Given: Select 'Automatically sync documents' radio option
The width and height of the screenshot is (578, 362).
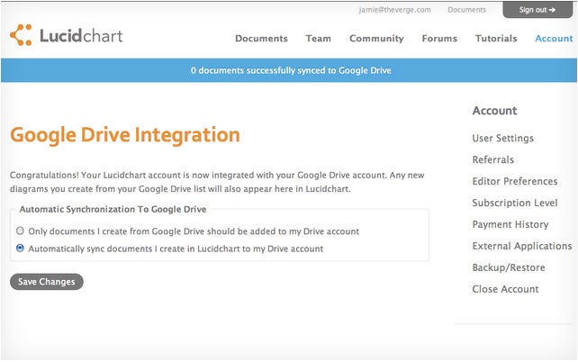Looking at the screenshot, I should tap(21, 249).
